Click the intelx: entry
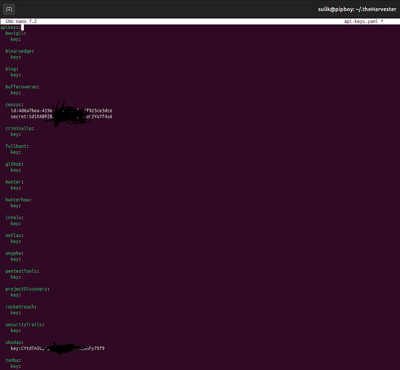 [14, 217]
